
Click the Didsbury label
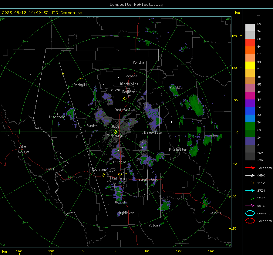click(x=115, y=136)
